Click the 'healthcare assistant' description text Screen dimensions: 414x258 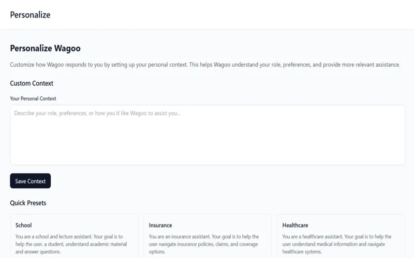337,244
